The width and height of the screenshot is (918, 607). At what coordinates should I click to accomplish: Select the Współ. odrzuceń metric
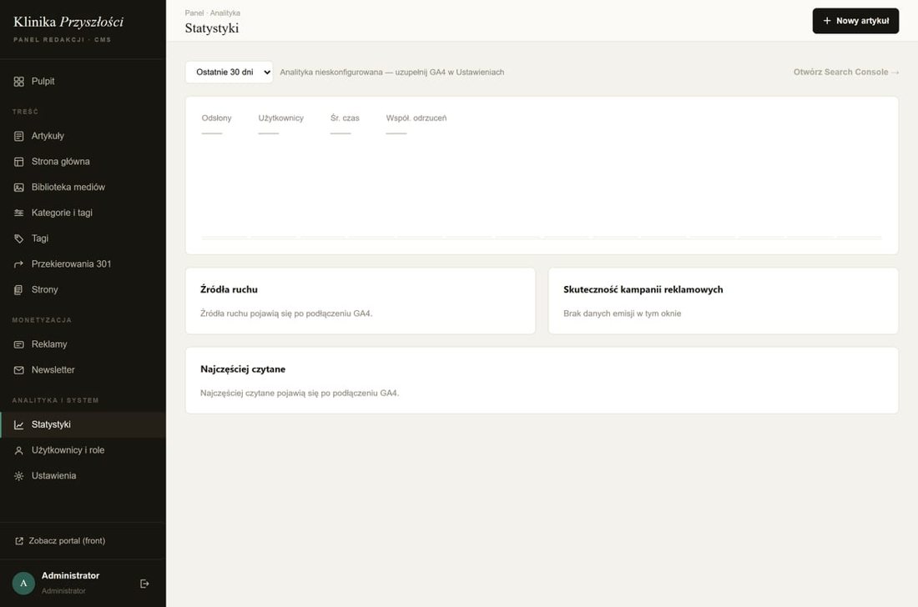click(416, 123)
